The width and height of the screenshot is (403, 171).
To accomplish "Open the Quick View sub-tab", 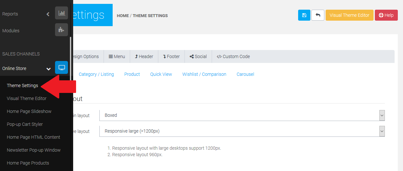I will 161,74.
